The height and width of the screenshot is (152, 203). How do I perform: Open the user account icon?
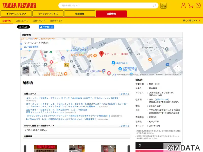183,5
